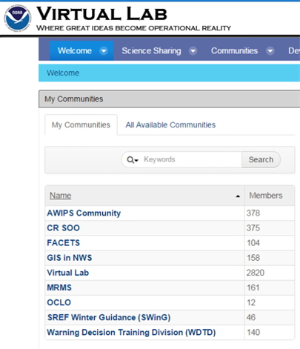Open the GIS in NWS community
Viewport: 300px width, 349px height.
click(70, 258)
